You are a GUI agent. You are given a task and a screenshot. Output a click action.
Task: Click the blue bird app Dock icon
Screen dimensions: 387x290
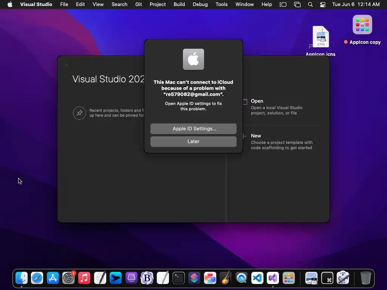pyautogui.click(x=116, y=278)
